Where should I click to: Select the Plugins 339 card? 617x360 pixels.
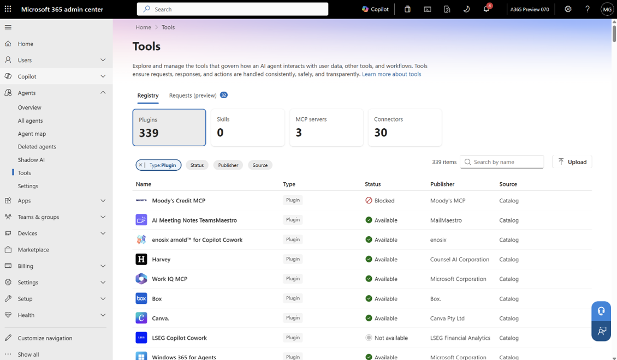pyautogui.click(x=169, y=127)
